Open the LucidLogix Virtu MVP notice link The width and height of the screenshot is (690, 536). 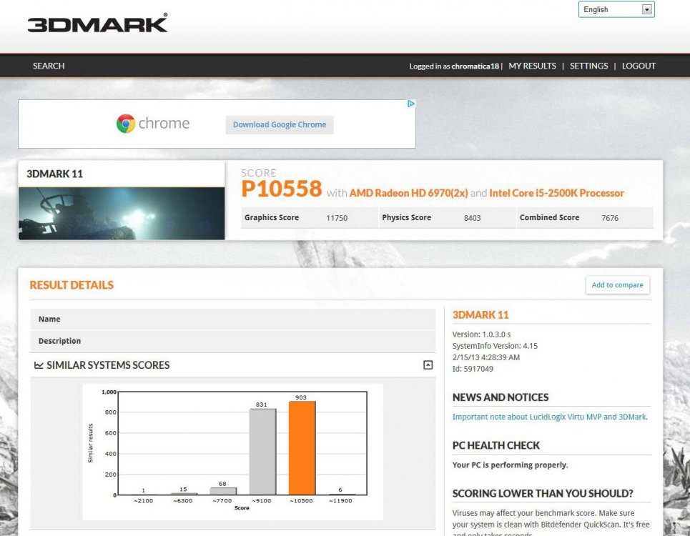549,417
